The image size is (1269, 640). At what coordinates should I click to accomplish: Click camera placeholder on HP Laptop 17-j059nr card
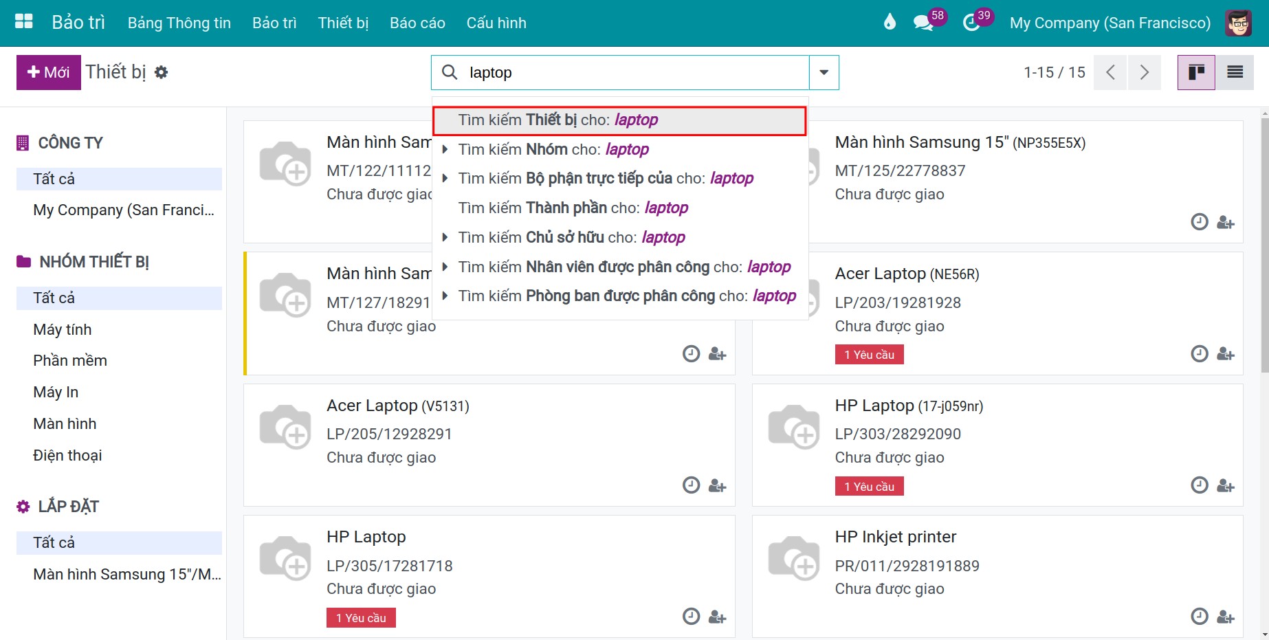[794, 427]
